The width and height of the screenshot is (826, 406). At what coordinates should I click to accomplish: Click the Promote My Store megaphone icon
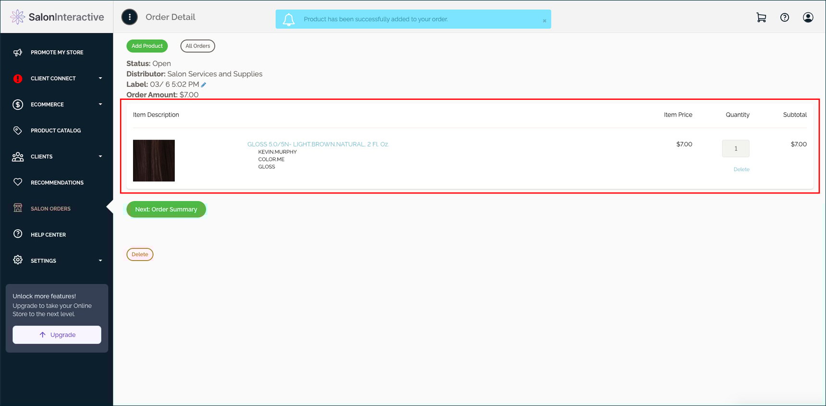[x=18, y=52]
